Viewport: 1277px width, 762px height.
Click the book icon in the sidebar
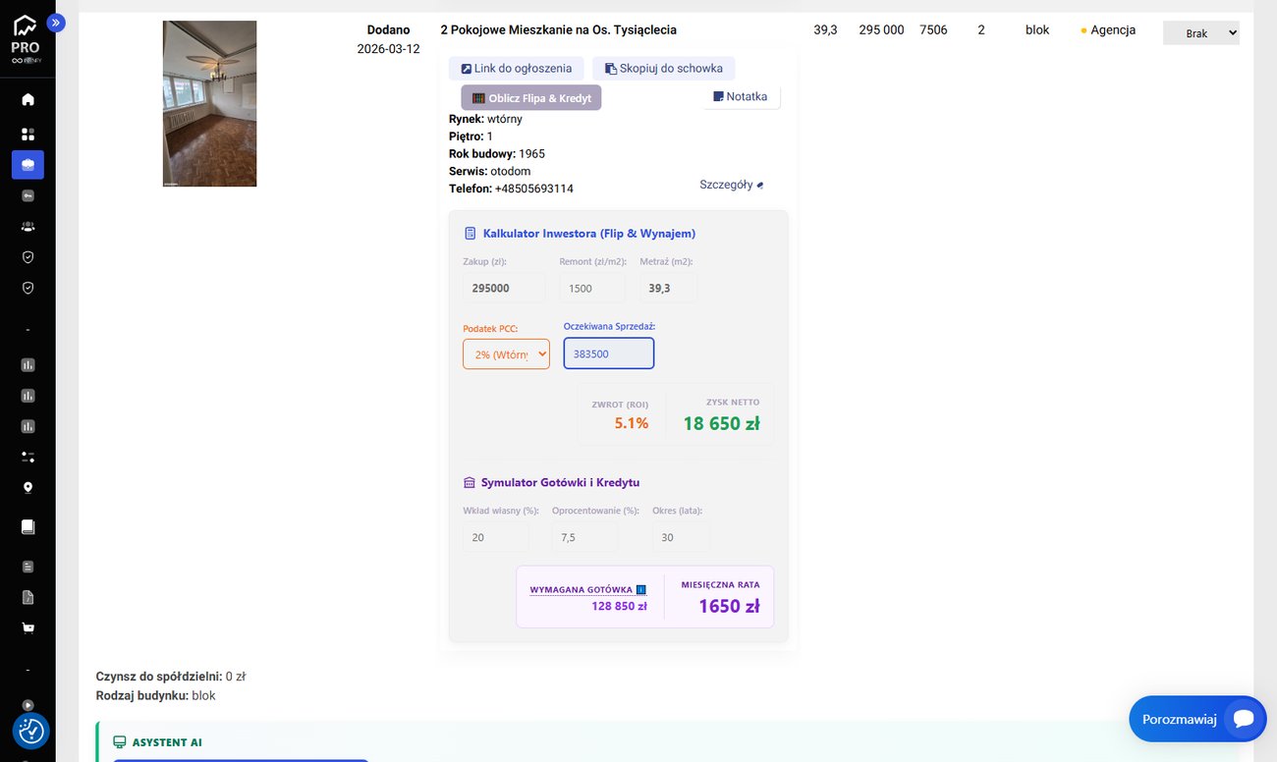[x=28, y=526]
